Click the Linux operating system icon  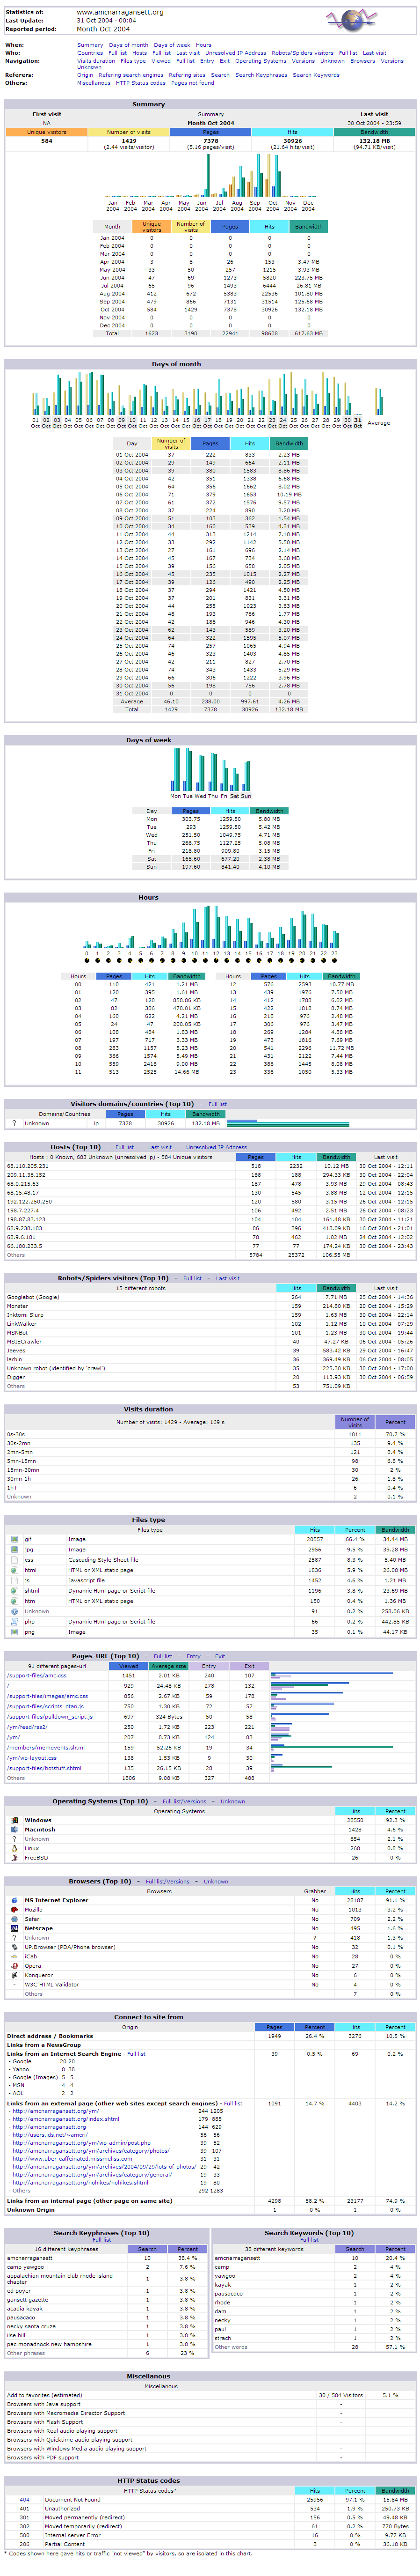[x=14, y=1848]
